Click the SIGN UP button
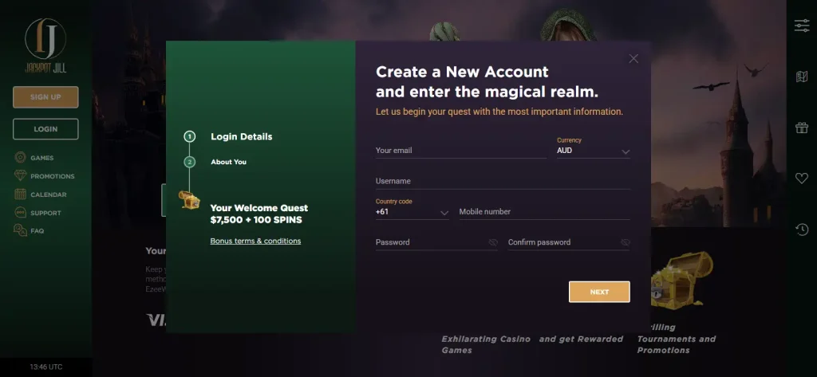This screenshot has height=377, width=817. (x=45, y=97)
